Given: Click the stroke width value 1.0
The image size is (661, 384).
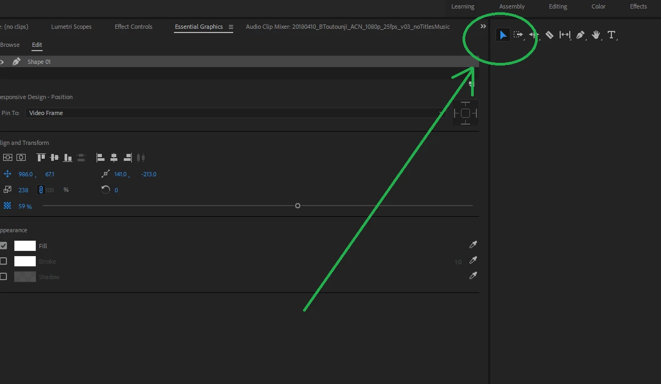Looking at the screenshot, I should [x=458, y=262].
